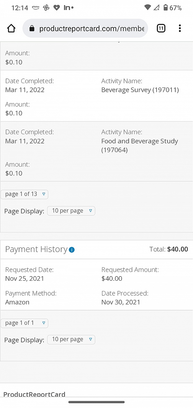This screenshot has width=193, height=408.
Task: Tap the pinwheel notification icon in the status bar
Action: 46,7
